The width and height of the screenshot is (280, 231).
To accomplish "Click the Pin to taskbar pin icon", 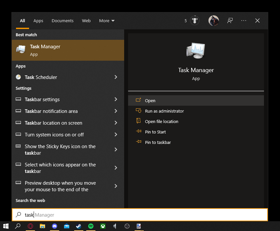I will coord(139,142).
